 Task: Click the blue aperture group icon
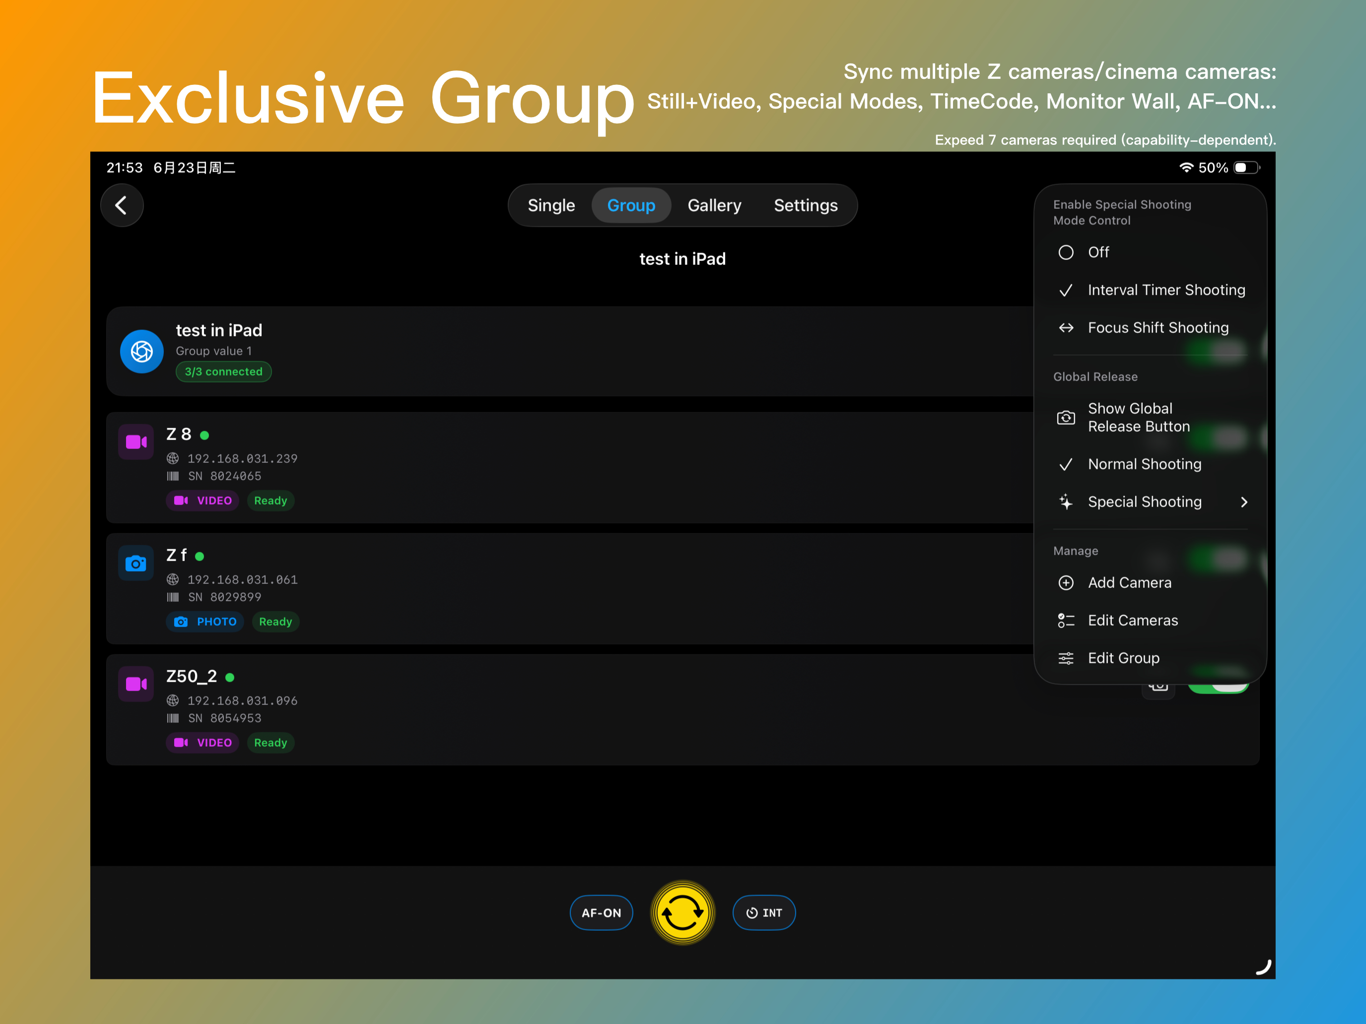(142, 351)
